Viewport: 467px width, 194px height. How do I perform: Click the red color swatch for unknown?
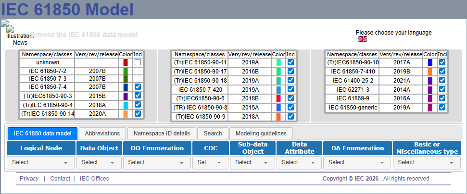(126, 62)
